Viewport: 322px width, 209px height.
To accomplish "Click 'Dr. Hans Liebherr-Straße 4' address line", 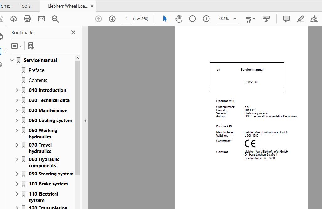I will [261, 155].
